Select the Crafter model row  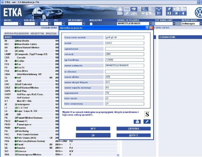[x=31, y=61]
